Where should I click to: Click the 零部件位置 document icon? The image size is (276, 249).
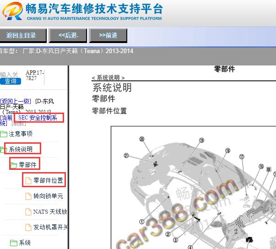point(28,180)
